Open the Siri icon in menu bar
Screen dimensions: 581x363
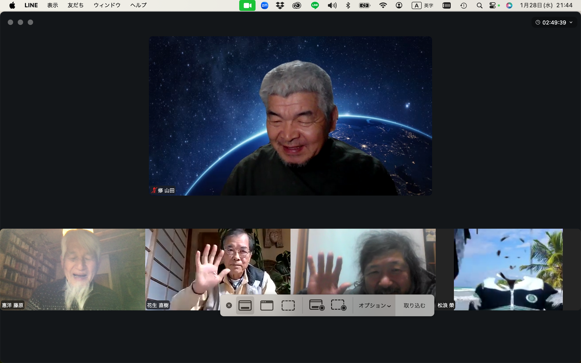pyautogui.click(x=509, y=5)
